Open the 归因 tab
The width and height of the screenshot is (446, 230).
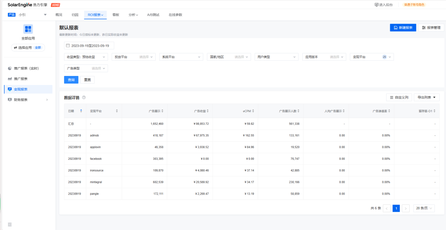tap(75, 15)
